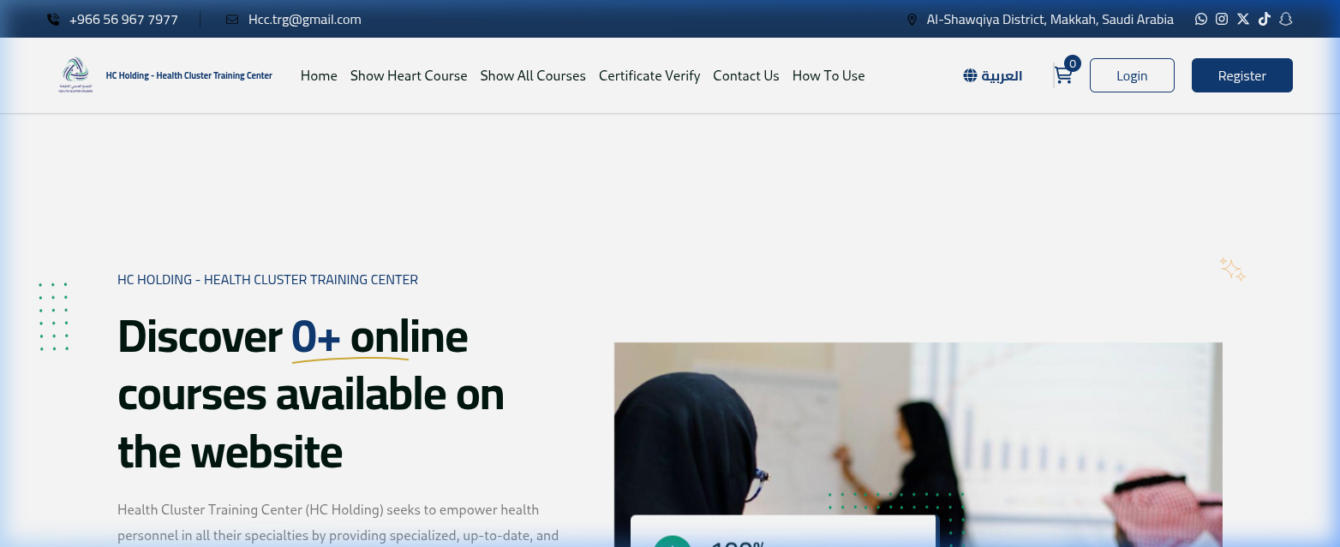Click the Al-Shawqiya District address text

(1050, 19)
